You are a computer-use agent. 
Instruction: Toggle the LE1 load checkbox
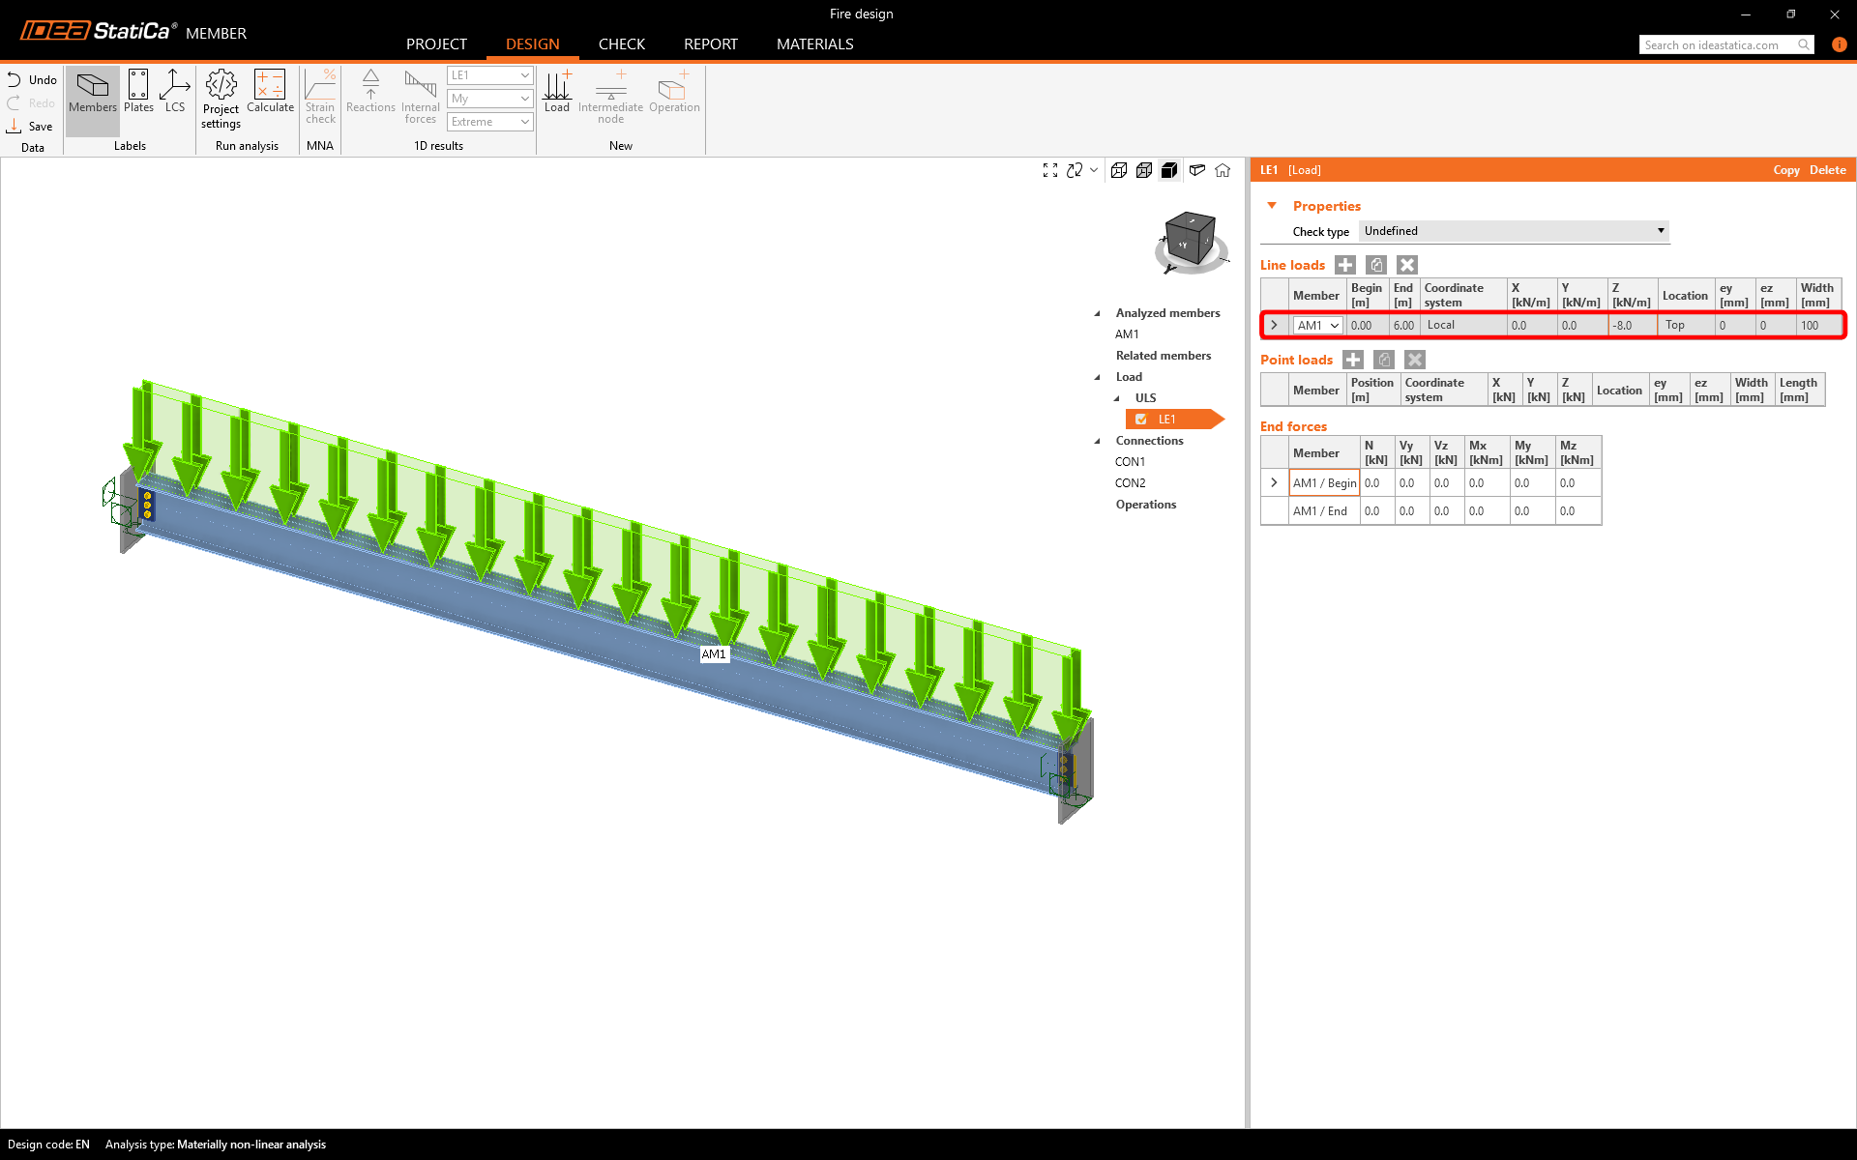[1141, 420]
